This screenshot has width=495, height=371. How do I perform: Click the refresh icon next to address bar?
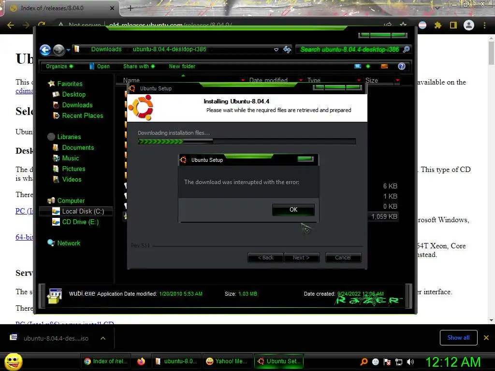click(x=287, y=49)
